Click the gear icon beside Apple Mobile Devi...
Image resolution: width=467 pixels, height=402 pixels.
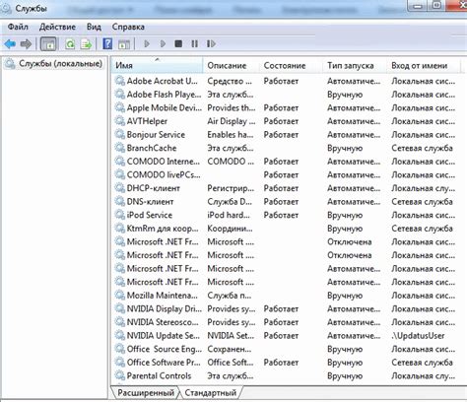click(119, 107)
